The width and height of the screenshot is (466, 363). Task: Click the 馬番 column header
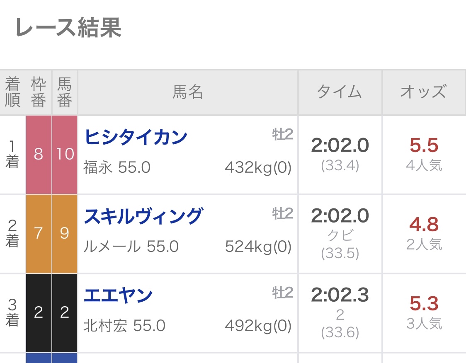(65, 92)
